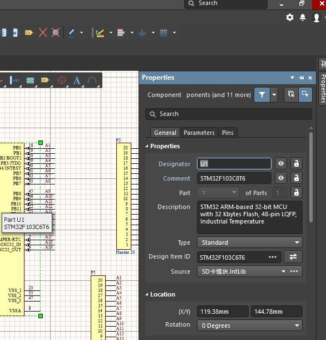Click the first select-objects cursor icon
The width and height of the screenshot is (326, 340).
291,95
